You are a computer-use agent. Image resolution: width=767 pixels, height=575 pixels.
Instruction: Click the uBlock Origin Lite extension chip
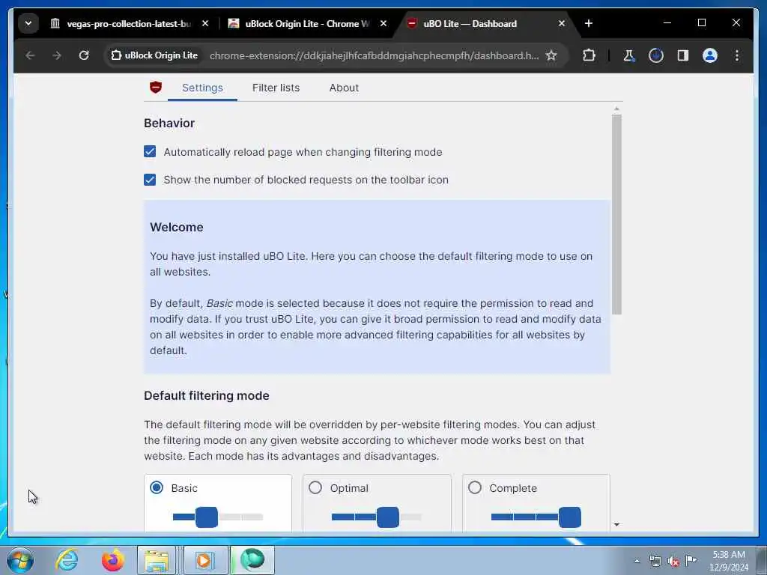pos(154,55)
